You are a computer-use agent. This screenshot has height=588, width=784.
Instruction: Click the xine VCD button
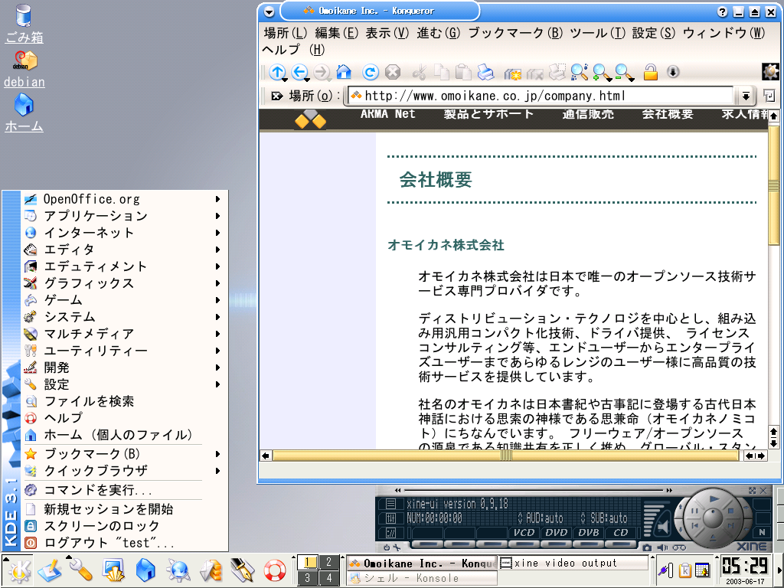[524, 533]
